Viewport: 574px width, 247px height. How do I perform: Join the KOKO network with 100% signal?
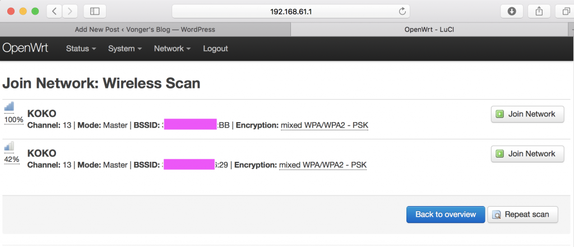coord(527,114)
